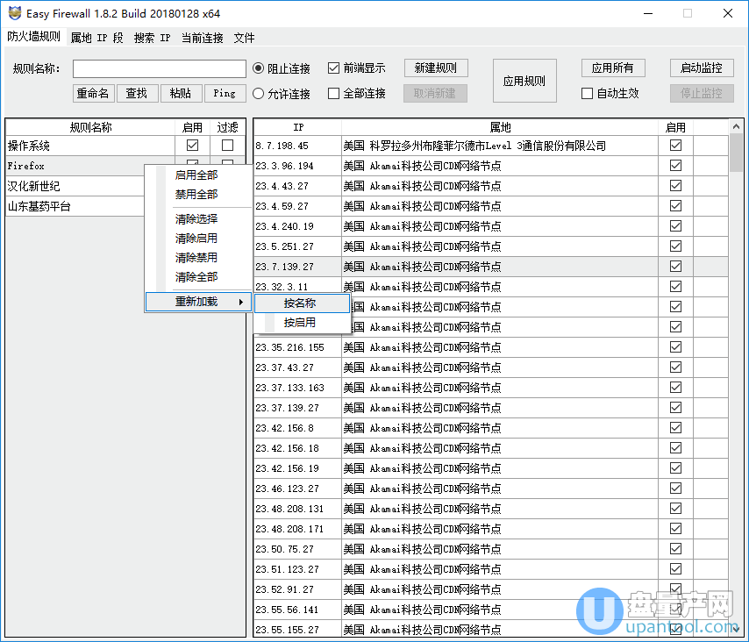This screenshot has height=642, width=749.
Task: Type in the 规则名称 input field
Action: click(160, 69)
